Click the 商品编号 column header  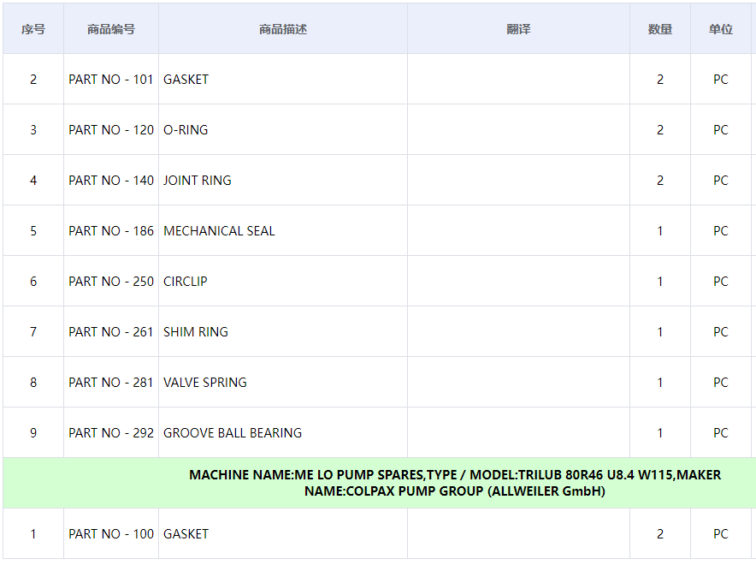(x=111, y=29)
